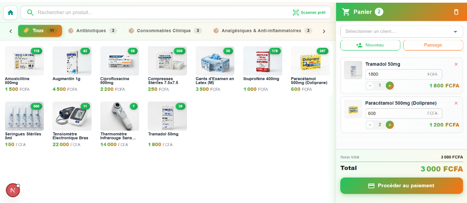Screen dimensions: 467x203
Task: Click the Scanner prêt label
Action: coord(313,12)
